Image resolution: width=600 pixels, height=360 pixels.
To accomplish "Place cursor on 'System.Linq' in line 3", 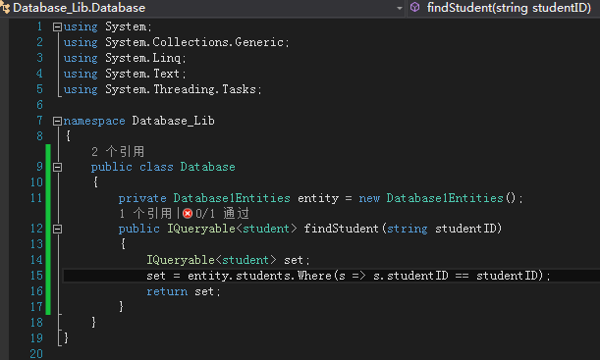I will (142, 58).
